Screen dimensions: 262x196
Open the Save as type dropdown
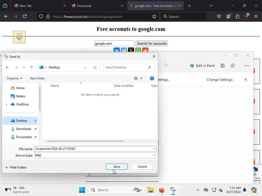click(x=154, y=155)
